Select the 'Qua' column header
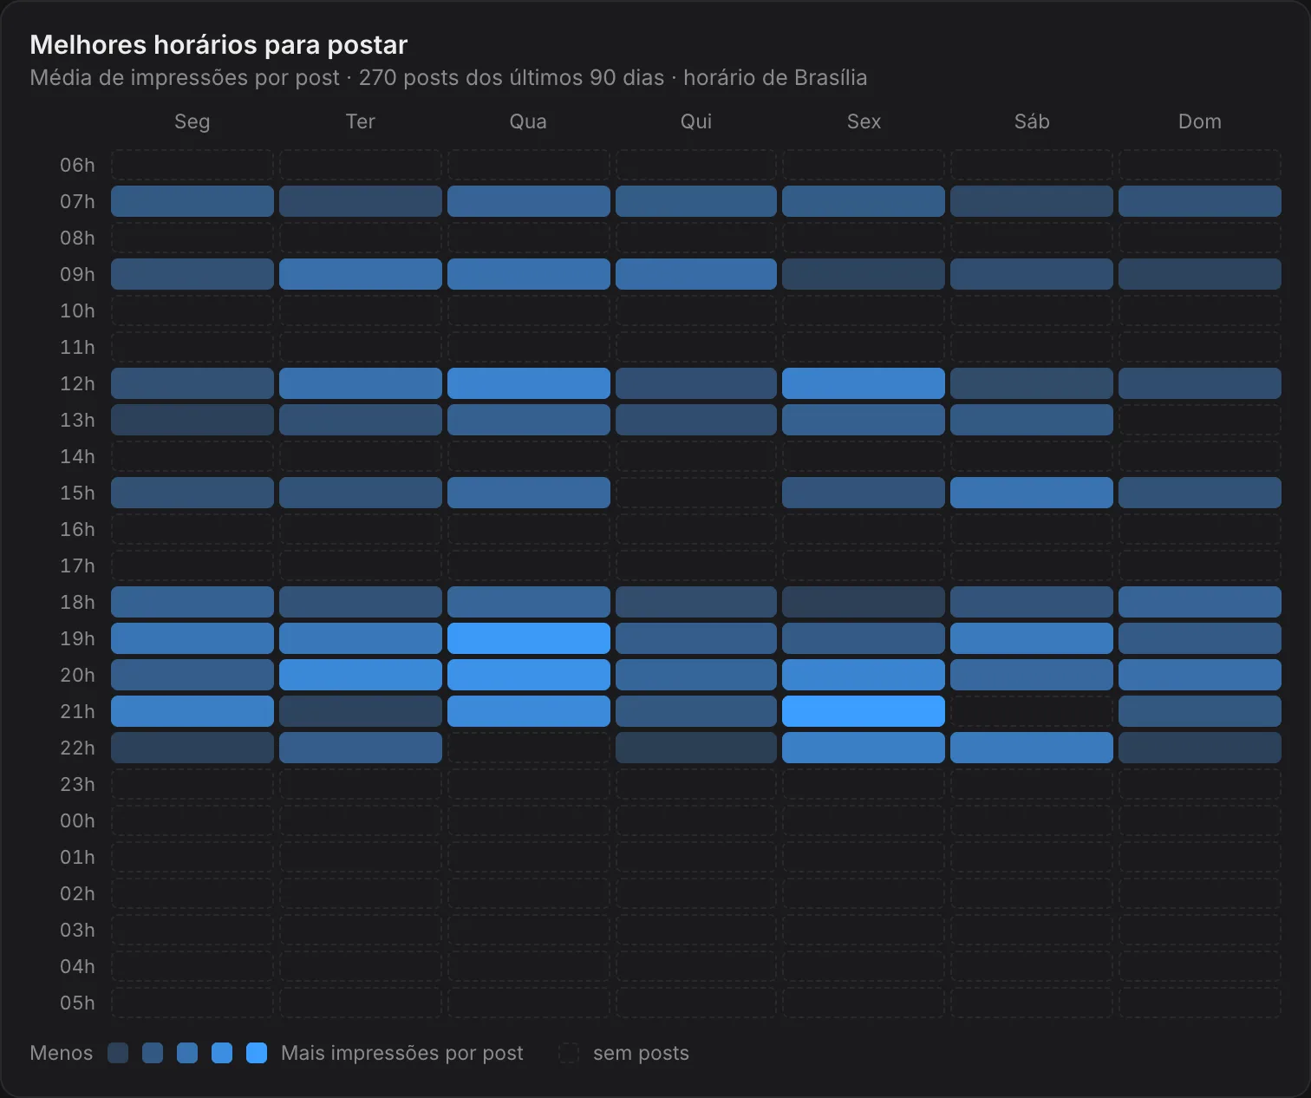Image resolution: width=1311 pixels, height=1098 pixels. coord(528,121)
